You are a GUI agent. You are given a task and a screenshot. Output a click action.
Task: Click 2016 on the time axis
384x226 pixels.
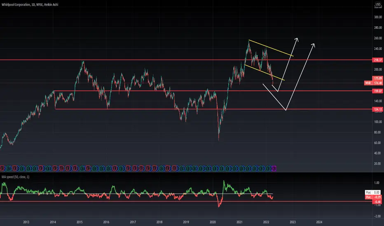106,222
